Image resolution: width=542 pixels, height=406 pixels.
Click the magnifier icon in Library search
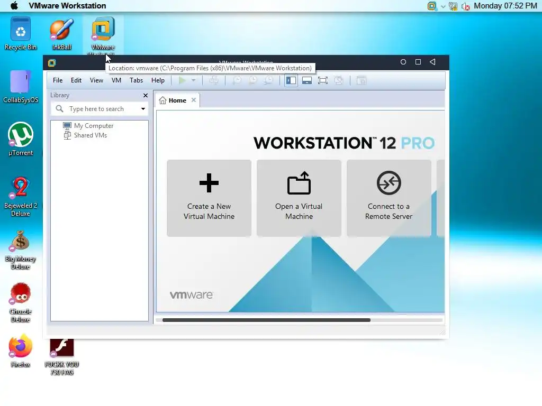tap(59, 109)
